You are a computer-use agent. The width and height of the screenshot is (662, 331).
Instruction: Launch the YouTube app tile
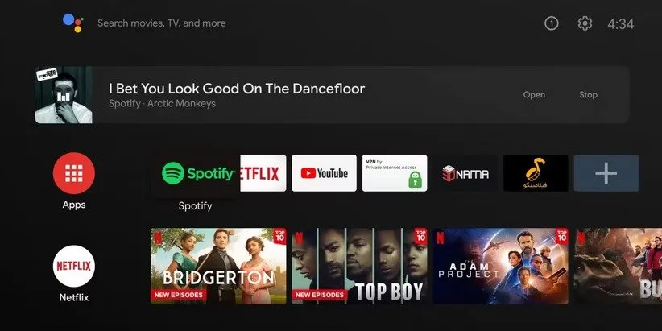pos(324,173)
